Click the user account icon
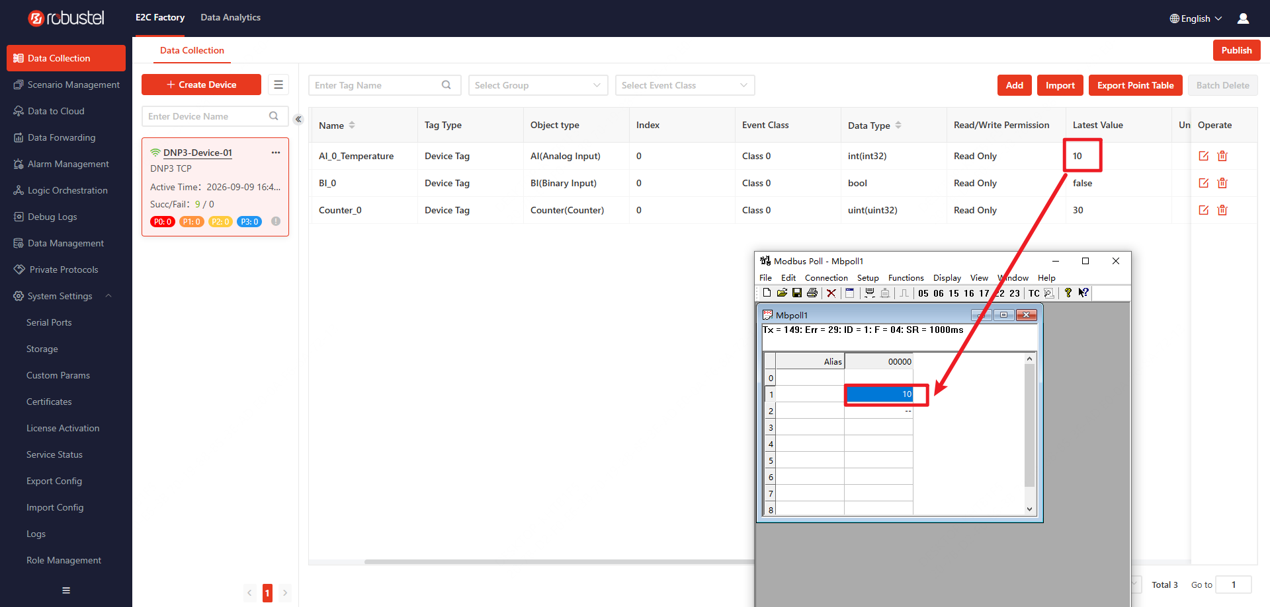Viewport: 1270px width, 607px height. [x=1243, y=18]
